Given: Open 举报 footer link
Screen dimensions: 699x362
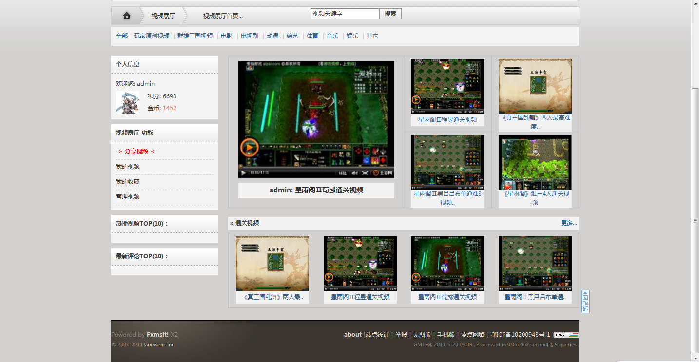Looking at the screenshot, I should point(401,335).
